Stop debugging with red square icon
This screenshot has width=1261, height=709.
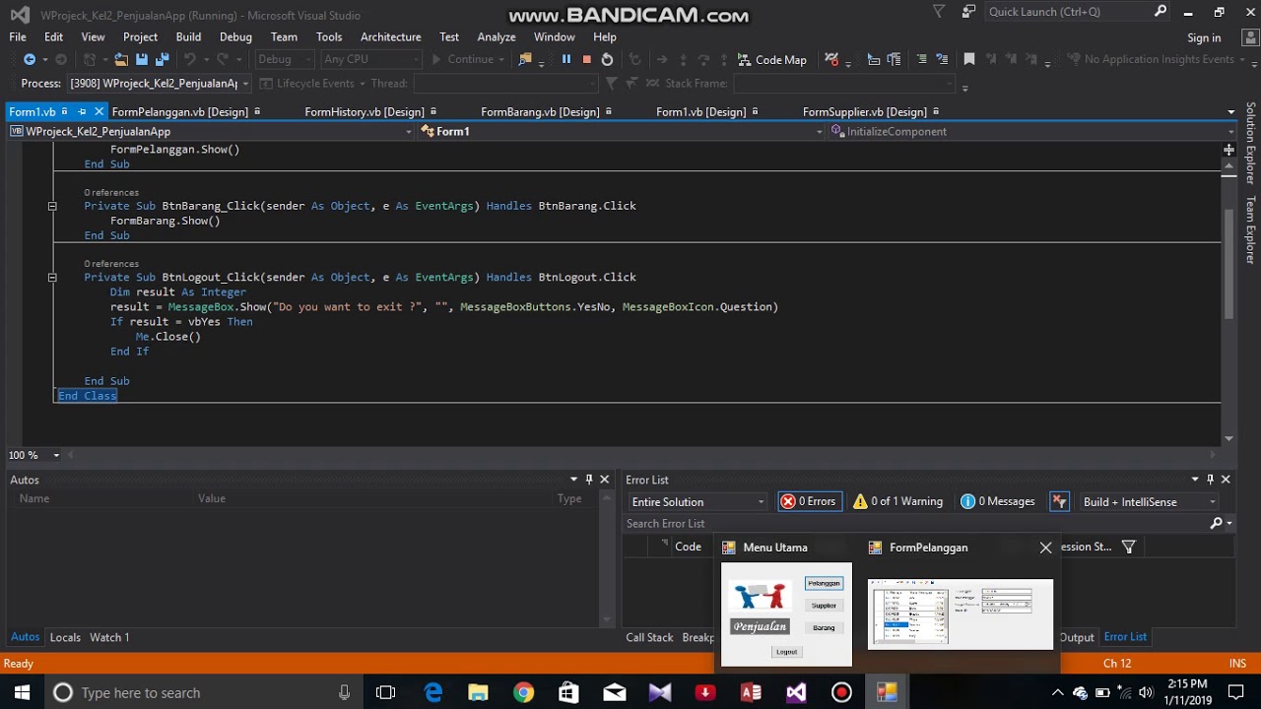(586, 59)
